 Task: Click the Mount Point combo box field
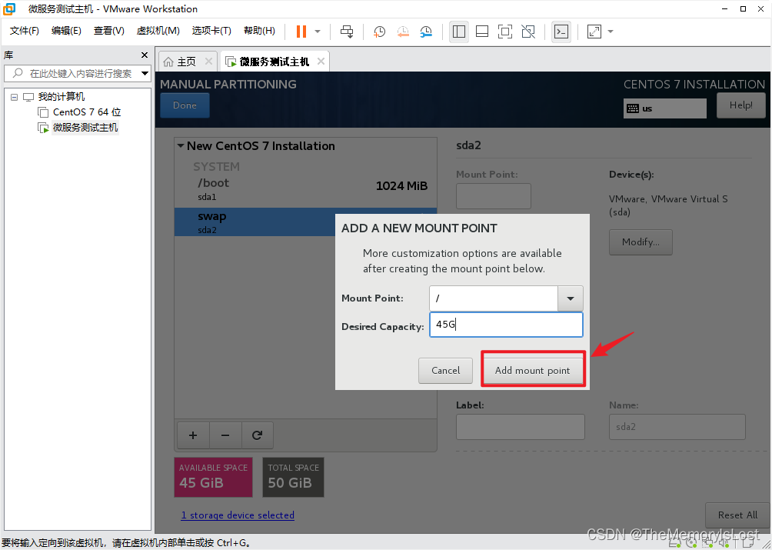(x=494, y=298)
